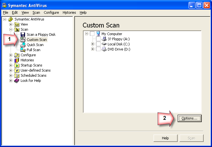Click the Histories books icon
This screenshot has width=212, height=147.
click(17, 60)
